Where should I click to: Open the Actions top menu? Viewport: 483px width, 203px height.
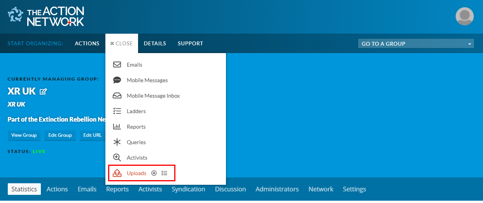tap(87, 43)
